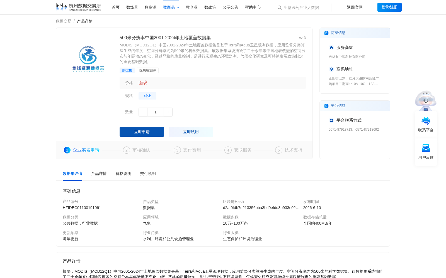The width and height of the screenshot is (446, 278).
Task: Increase quantity with the plus button
Action: 168,112
